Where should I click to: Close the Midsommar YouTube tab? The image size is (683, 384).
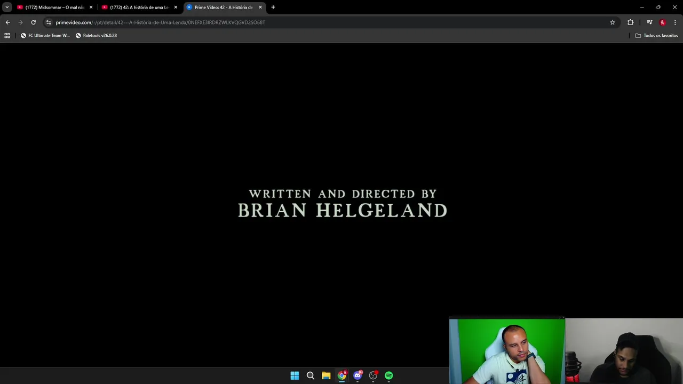[x=91, y=7]
